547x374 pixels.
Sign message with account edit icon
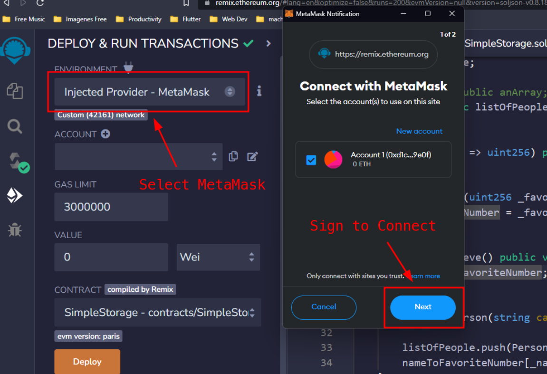(252, 156)
